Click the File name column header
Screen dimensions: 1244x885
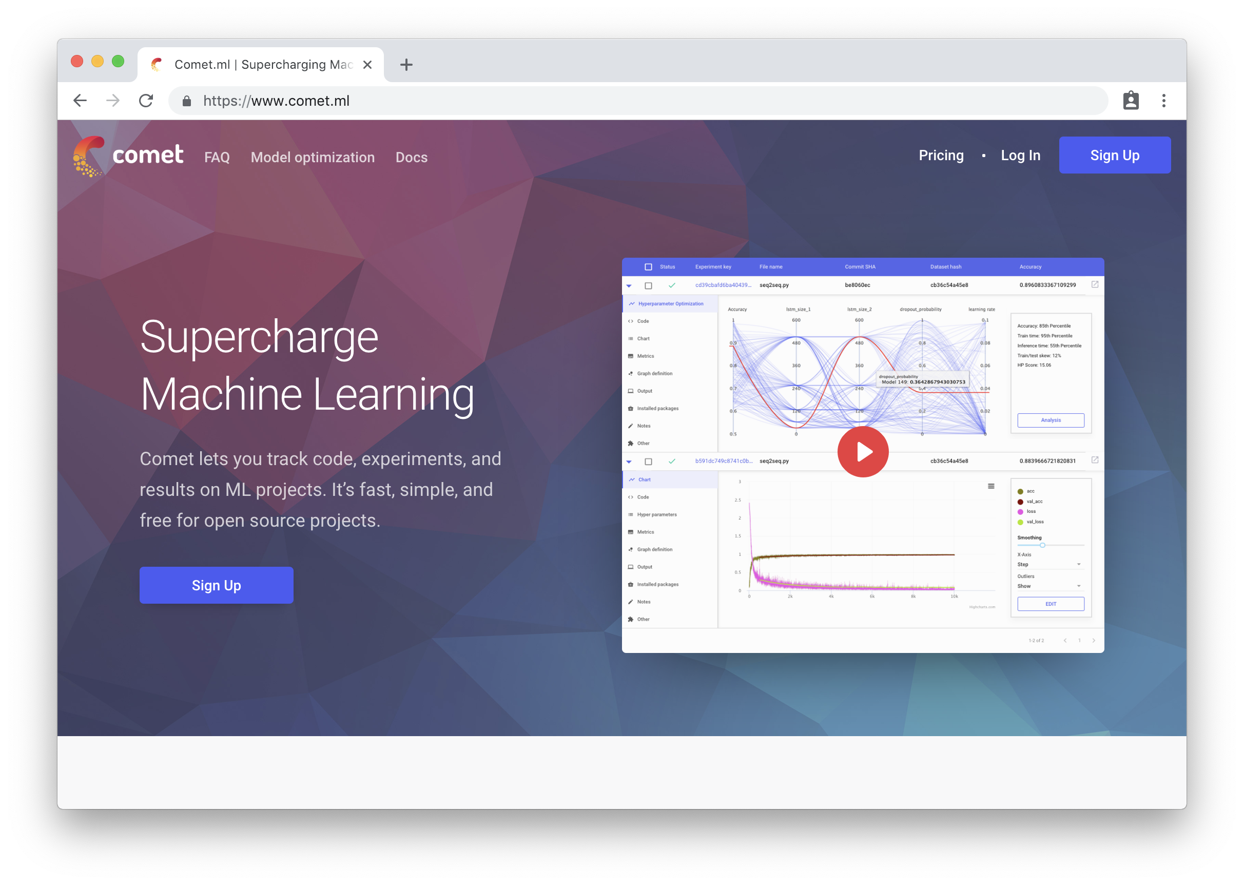pyautogui.click(x=771, y=266)
